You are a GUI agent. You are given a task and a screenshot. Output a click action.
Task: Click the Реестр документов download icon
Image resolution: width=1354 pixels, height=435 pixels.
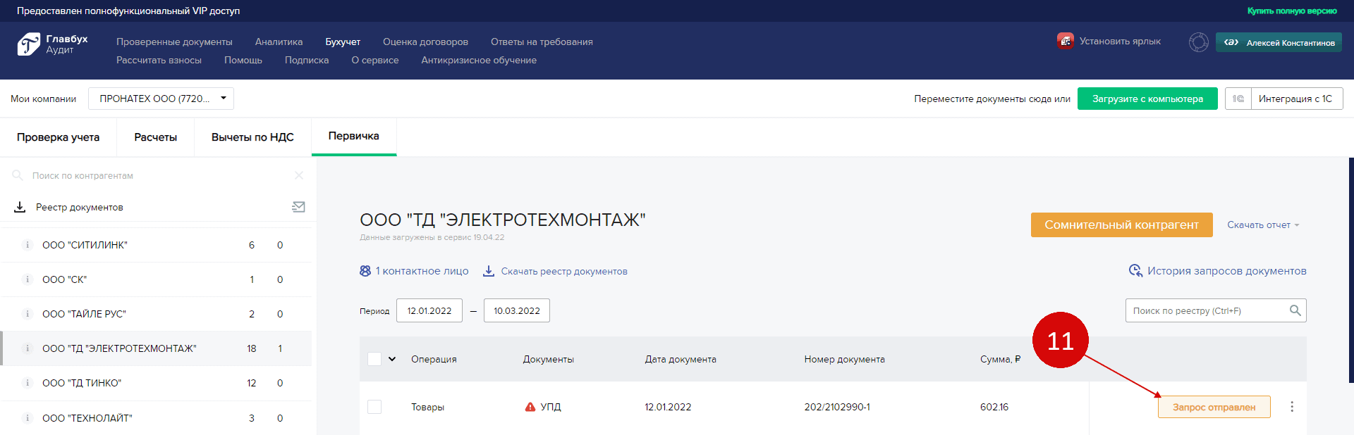[20, 207]
